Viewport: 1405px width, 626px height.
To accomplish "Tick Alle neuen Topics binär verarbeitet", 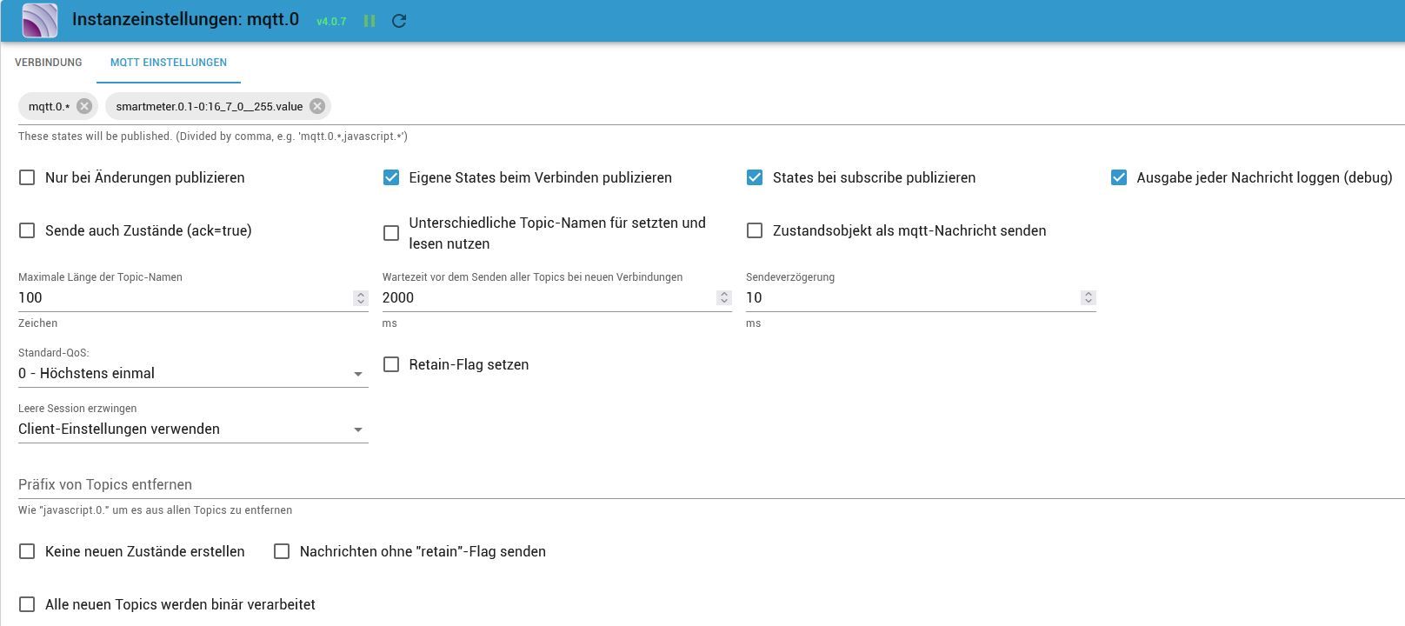I will click(x=27, y=604).
